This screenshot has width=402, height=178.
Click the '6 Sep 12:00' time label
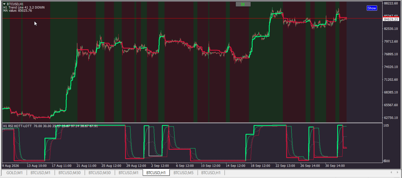pyautogui.click(x=185, y=165)
